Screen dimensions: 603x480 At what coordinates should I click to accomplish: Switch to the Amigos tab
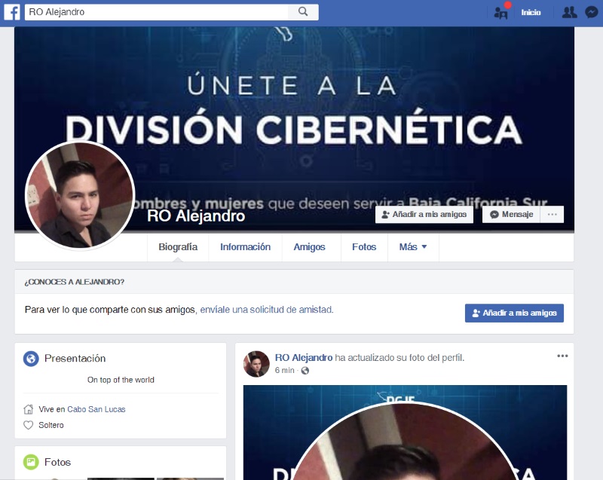click(x=311, y=246)
